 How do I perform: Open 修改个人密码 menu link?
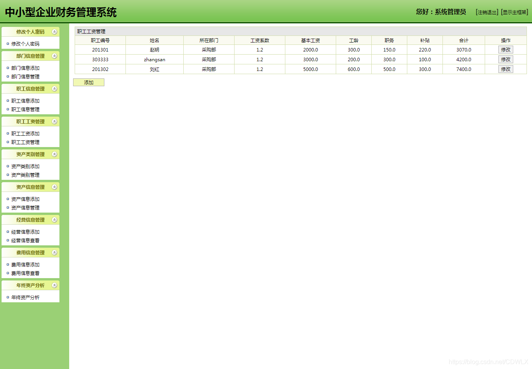(x=25, y=44)
